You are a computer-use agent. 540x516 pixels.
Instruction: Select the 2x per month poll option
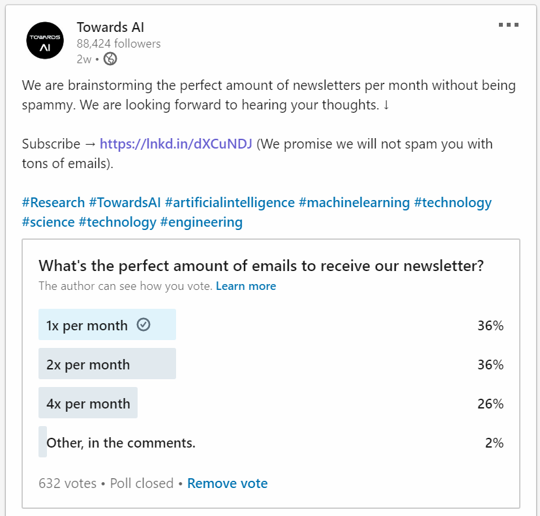pos(88,364)
